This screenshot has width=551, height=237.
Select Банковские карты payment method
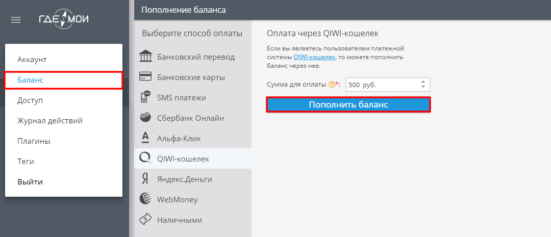[x=193, y=77]
